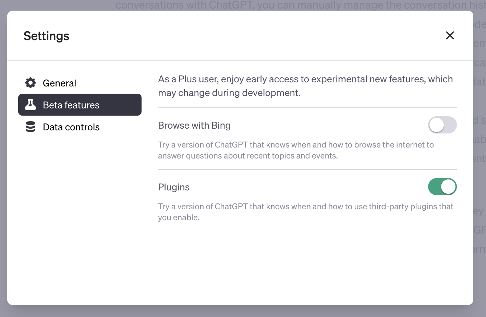Screen dimensions: 486x317
Task: Click the flask icon for Beta features
Action: pos(31,105)
